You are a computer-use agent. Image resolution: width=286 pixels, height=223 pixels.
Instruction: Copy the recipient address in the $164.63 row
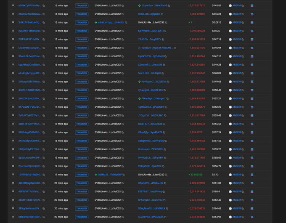[x=167, y=209]
